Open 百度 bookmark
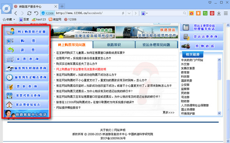The height and width of the screenshot is (143, 230). tap(24, 19)
